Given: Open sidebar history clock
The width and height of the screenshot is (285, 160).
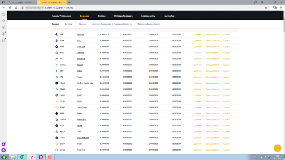Looking at the screenshot, I should tap(3, 27).
